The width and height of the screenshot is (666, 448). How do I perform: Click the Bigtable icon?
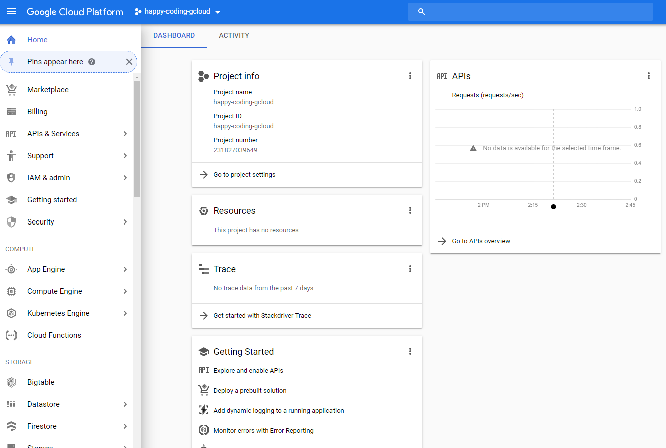tap(11, 382)
